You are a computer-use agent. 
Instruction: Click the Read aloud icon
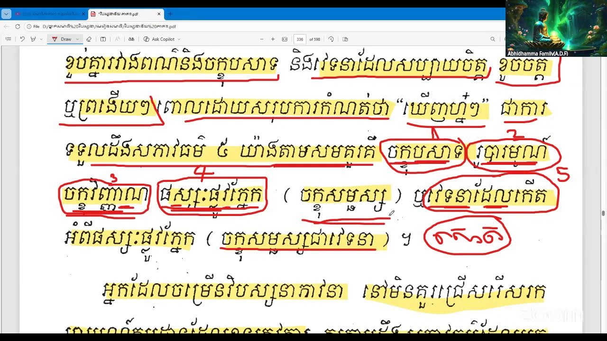coord(118,39)
